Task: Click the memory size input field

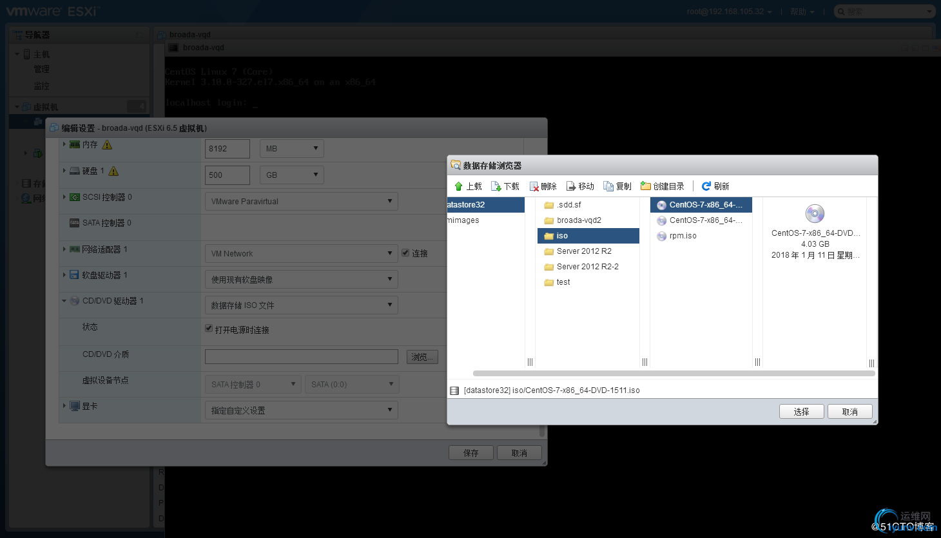Action: [x=228, y=149]
